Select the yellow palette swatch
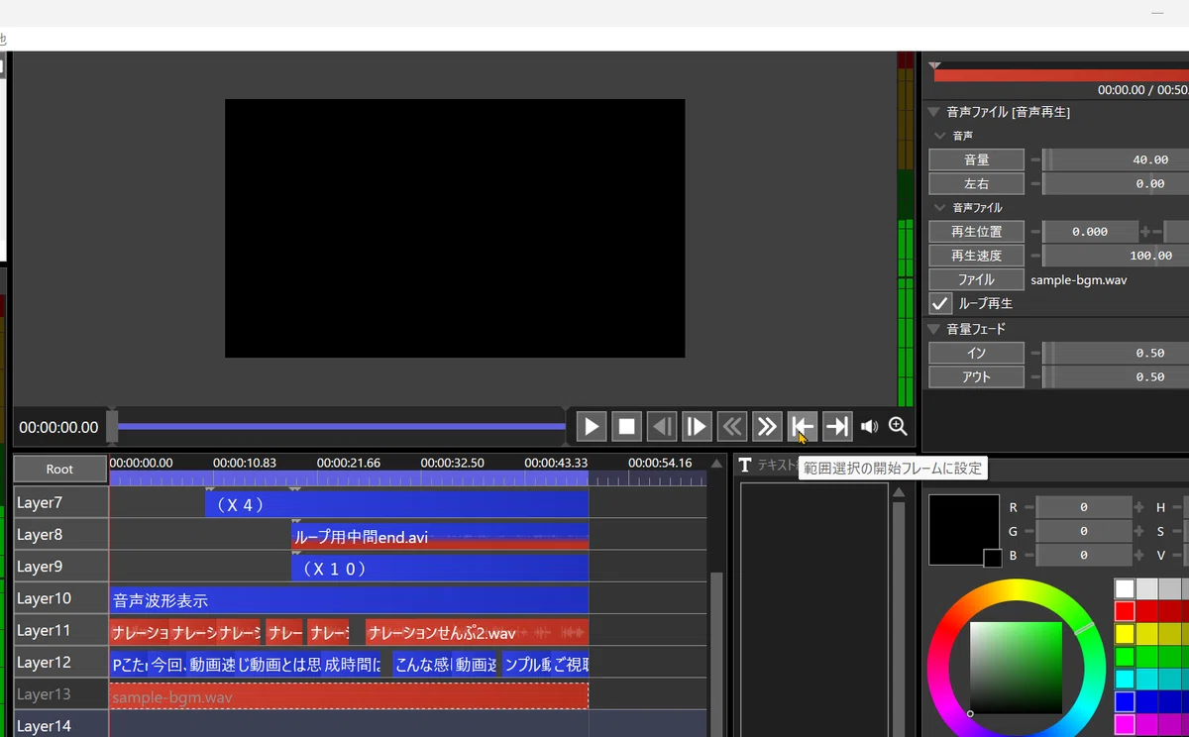Image resolution: width=1189 pixels, height=737 pixels. [1125, 634]
